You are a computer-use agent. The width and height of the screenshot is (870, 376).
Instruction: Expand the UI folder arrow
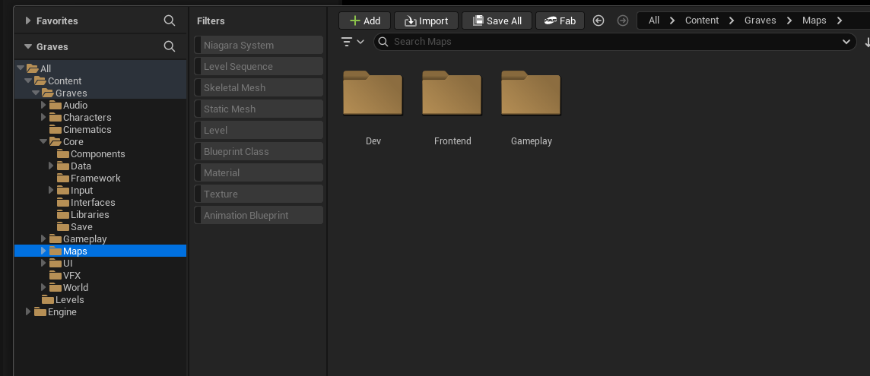(44, 263)
